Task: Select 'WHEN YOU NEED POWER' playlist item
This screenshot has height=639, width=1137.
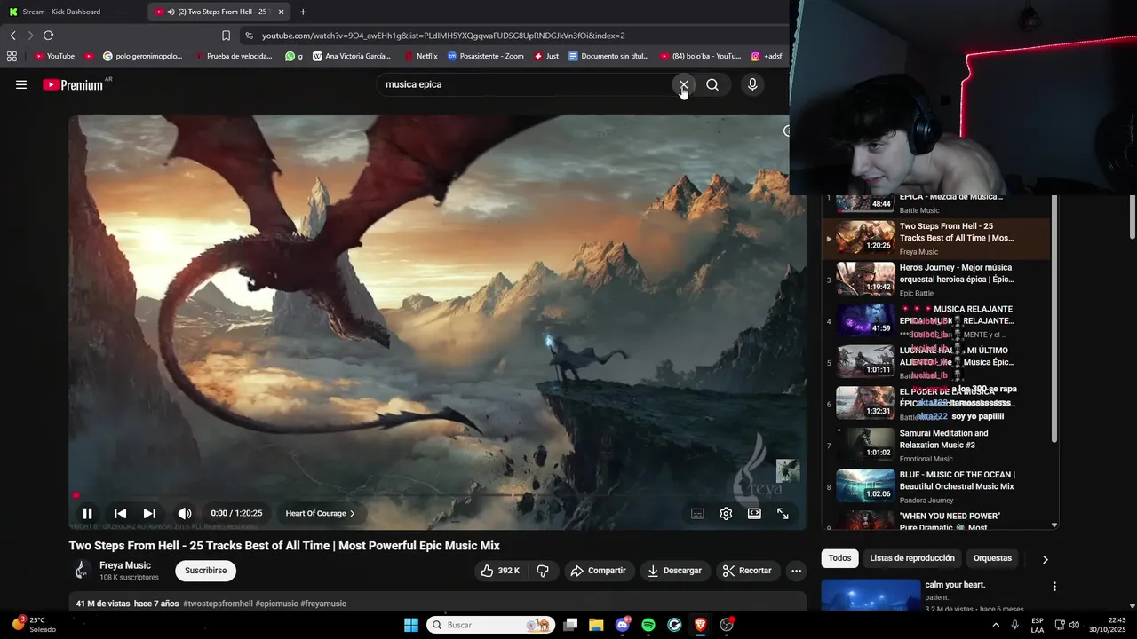Action: [x=937, y=521]
